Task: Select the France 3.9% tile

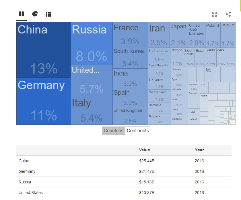Action: [x=130, y=35]
